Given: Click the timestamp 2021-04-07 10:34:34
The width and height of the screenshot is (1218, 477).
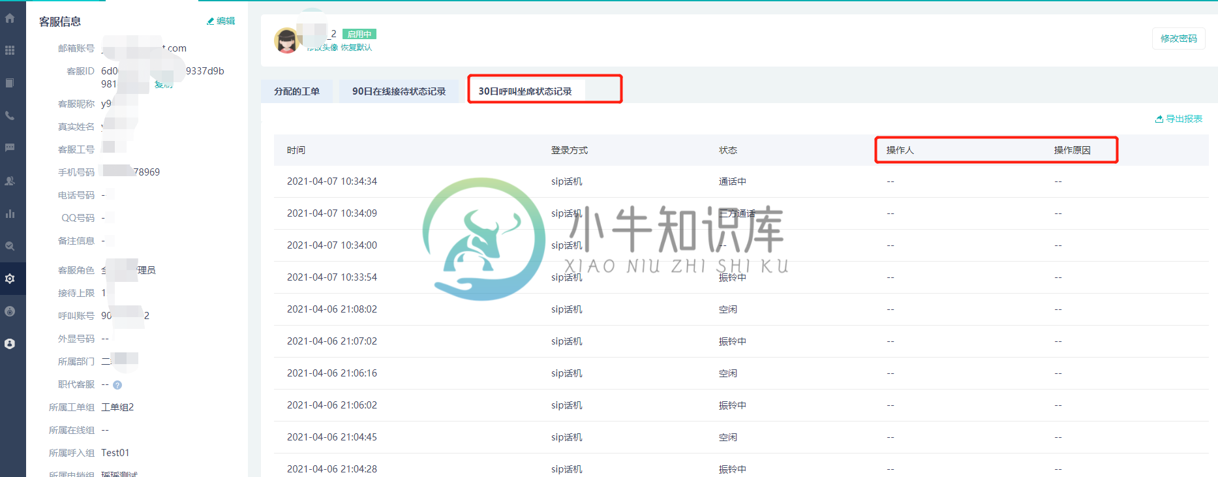Looking at the screenshot, I should 332,181.
